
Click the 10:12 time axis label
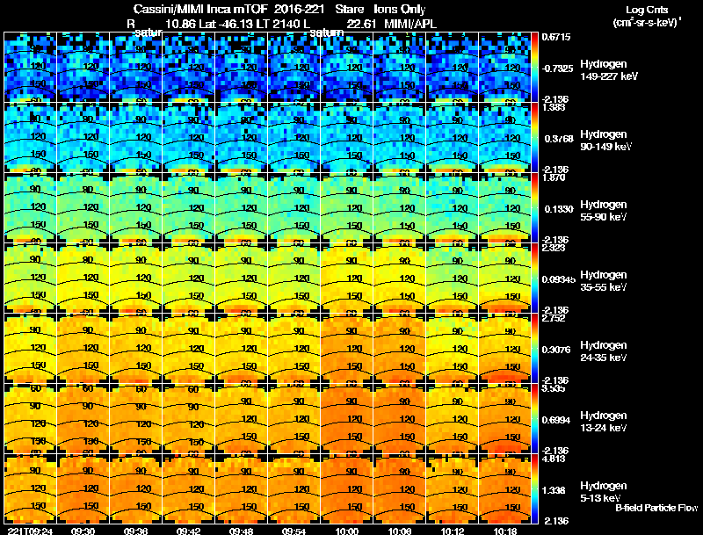pyautogui.click(x=453, y=531)
